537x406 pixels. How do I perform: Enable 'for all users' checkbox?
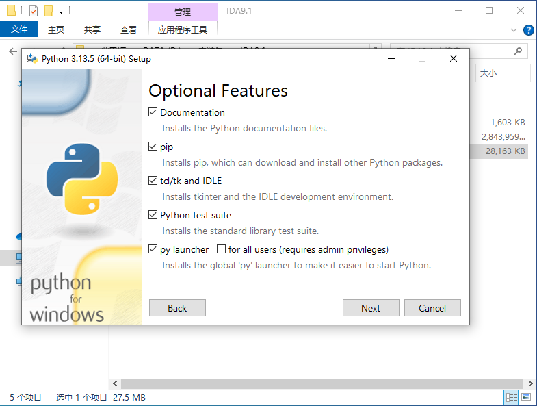221,249
